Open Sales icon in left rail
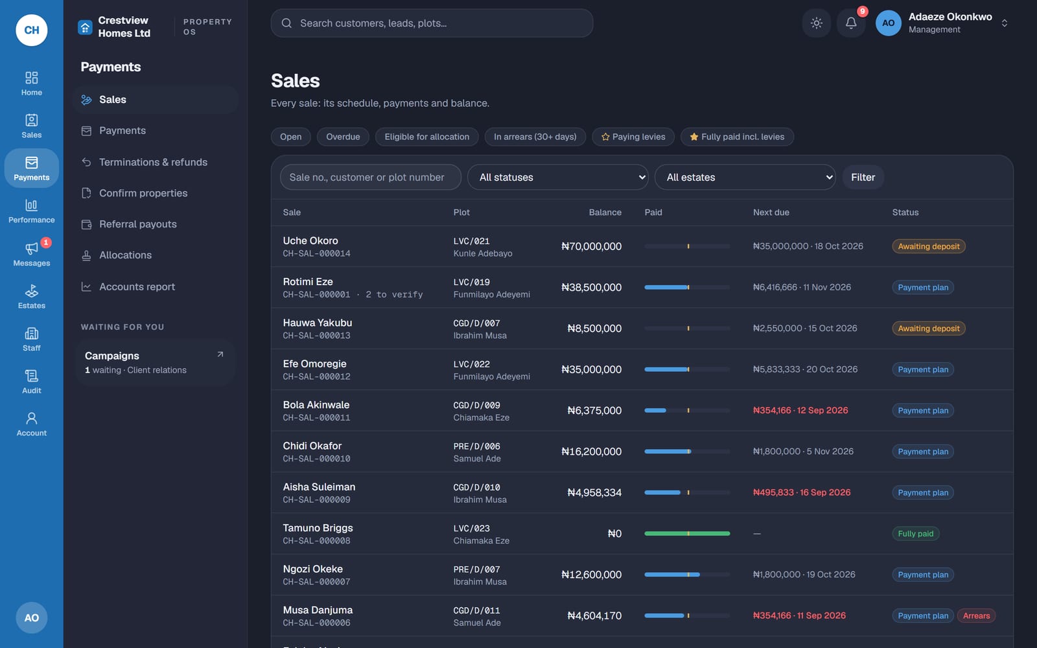 click(31, 126)
